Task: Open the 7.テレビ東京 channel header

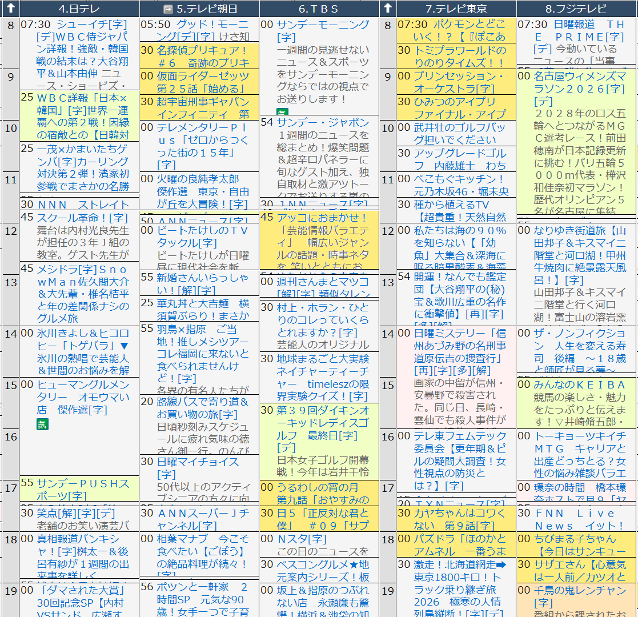Action: coord(456,9)
